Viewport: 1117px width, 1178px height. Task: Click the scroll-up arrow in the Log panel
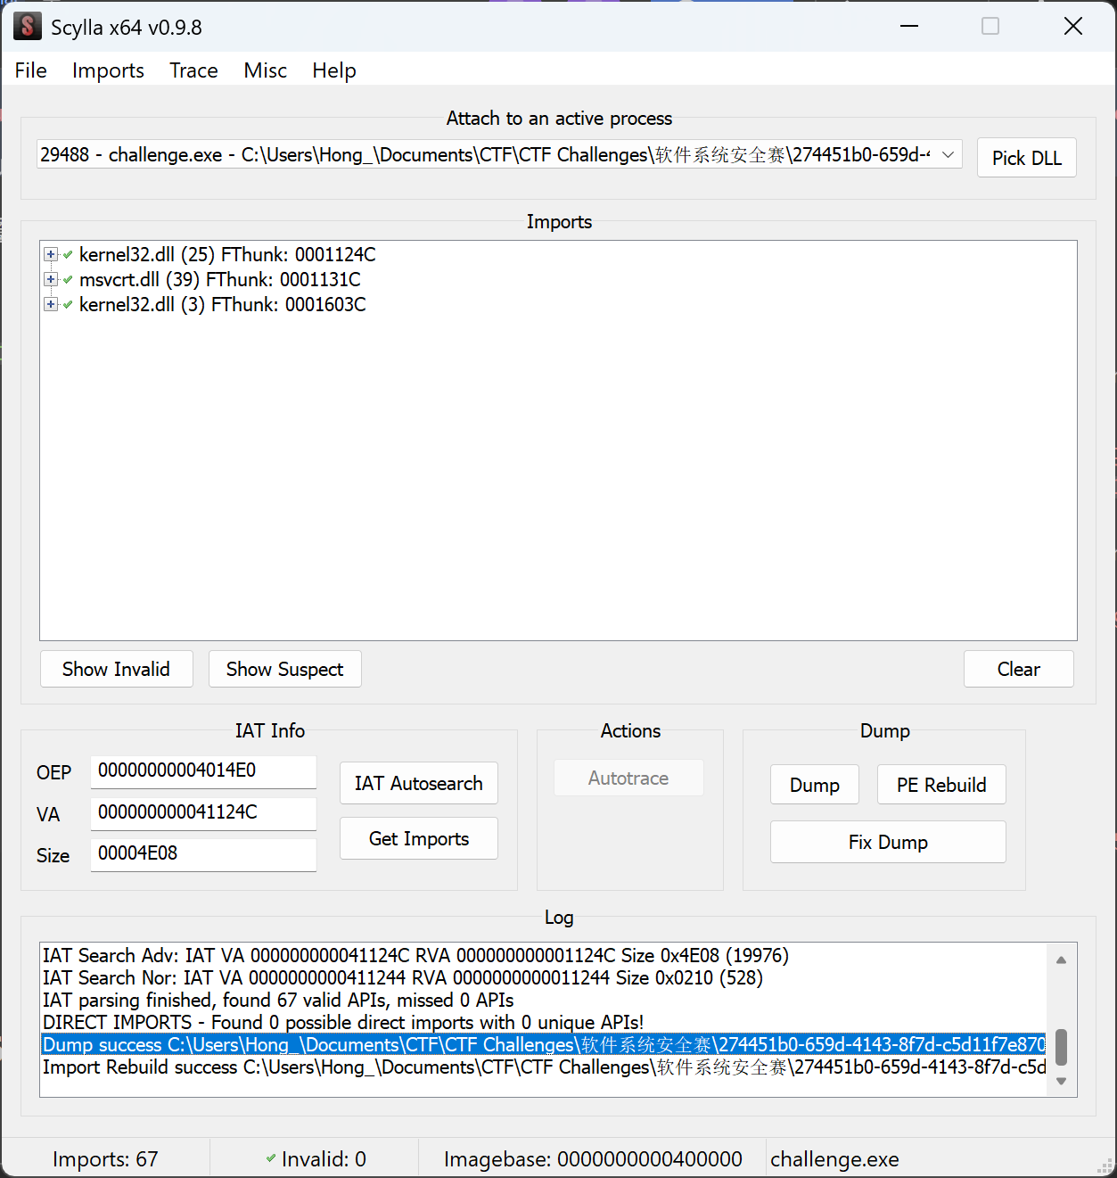pos(1061,960)
